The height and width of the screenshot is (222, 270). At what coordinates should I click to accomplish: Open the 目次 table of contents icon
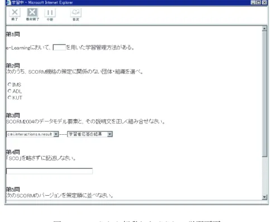[x=76, y=12]
